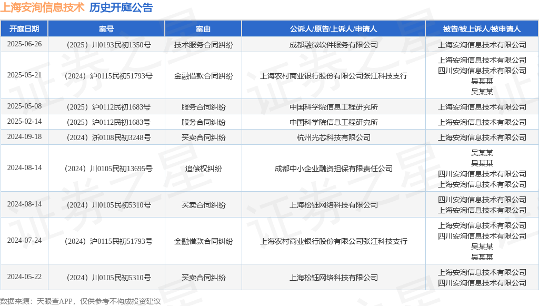Select the date cell 2024-05-22
The image size is (539, 306).
(x=24, y=277)
